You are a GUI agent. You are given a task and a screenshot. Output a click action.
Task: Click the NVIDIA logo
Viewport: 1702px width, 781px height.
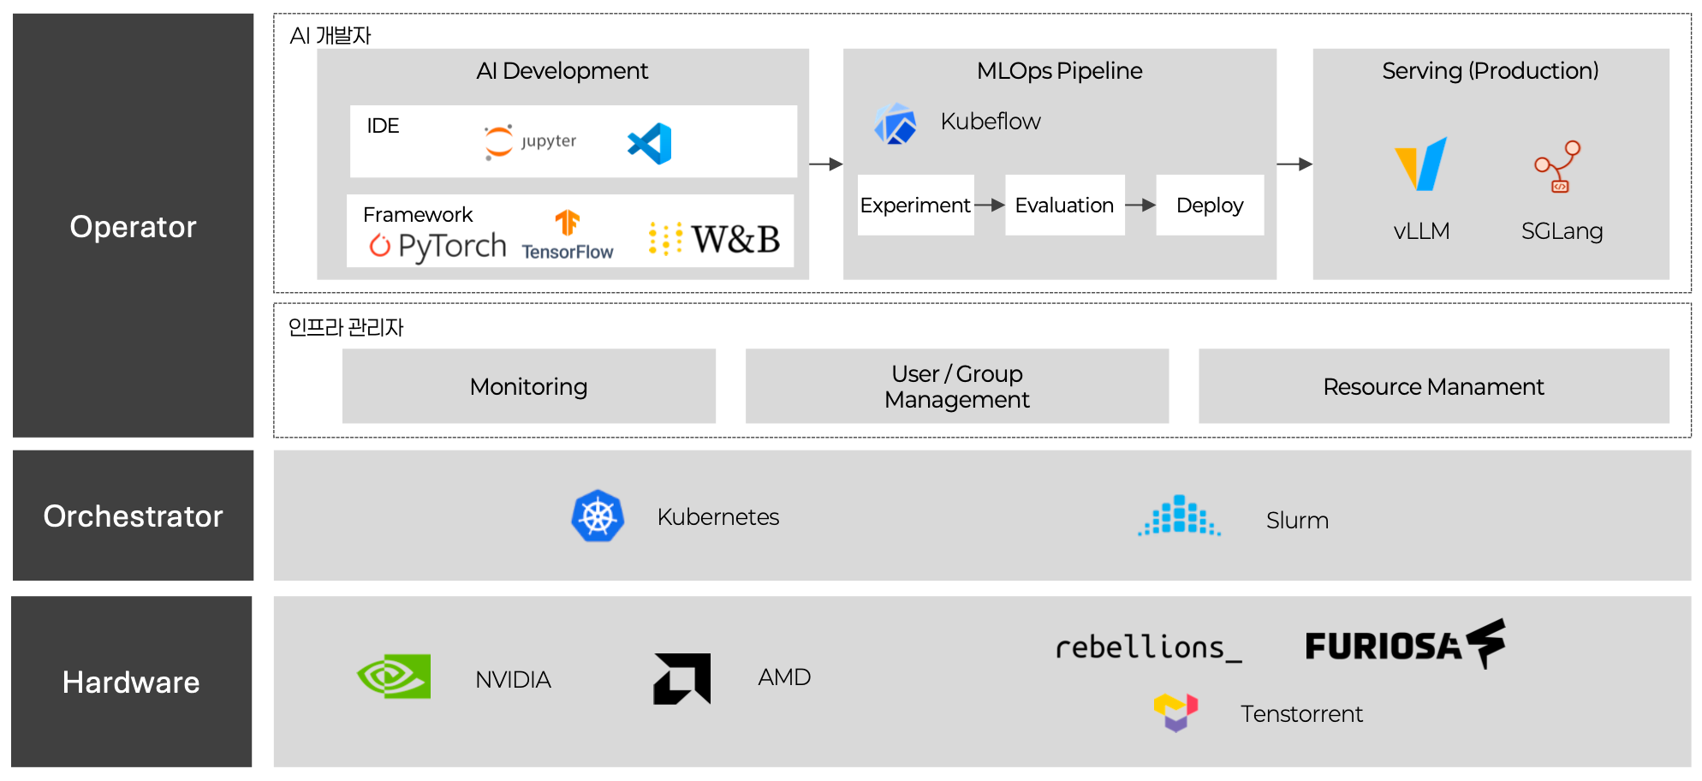click(x=394, y=677)
